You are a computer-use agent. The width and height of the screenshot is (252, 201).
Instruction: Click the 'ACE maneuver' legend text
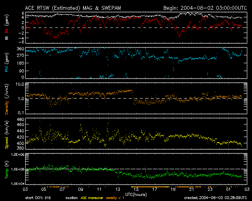[x=92, y=198]
